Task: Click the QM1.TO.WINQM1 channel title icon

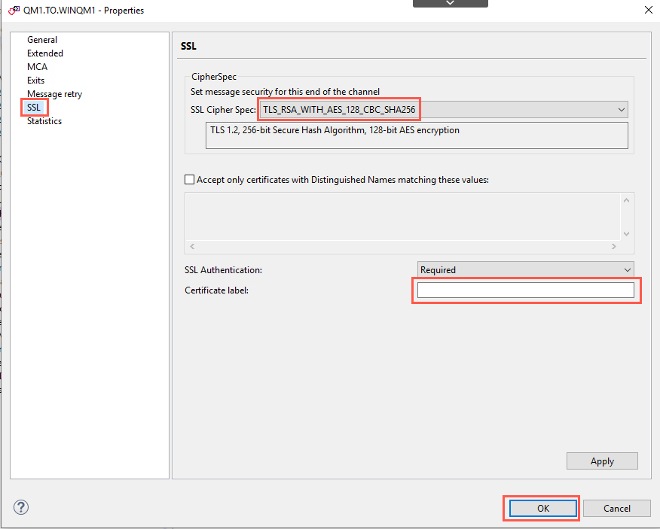Action: [x=14, y=10]
